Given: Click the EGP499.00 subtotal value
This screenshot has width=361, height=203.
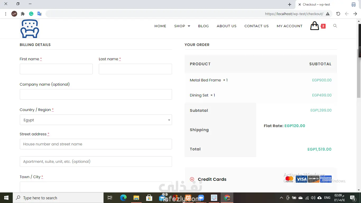Looking at the screenshot, I should (x=322, y=95).
